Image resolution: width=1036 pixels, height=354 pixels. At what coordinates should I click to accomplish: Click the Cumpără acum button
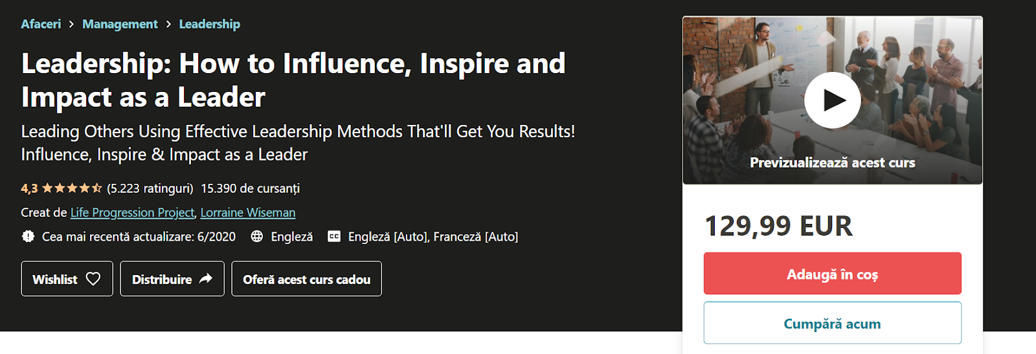(x=832, y=323)
